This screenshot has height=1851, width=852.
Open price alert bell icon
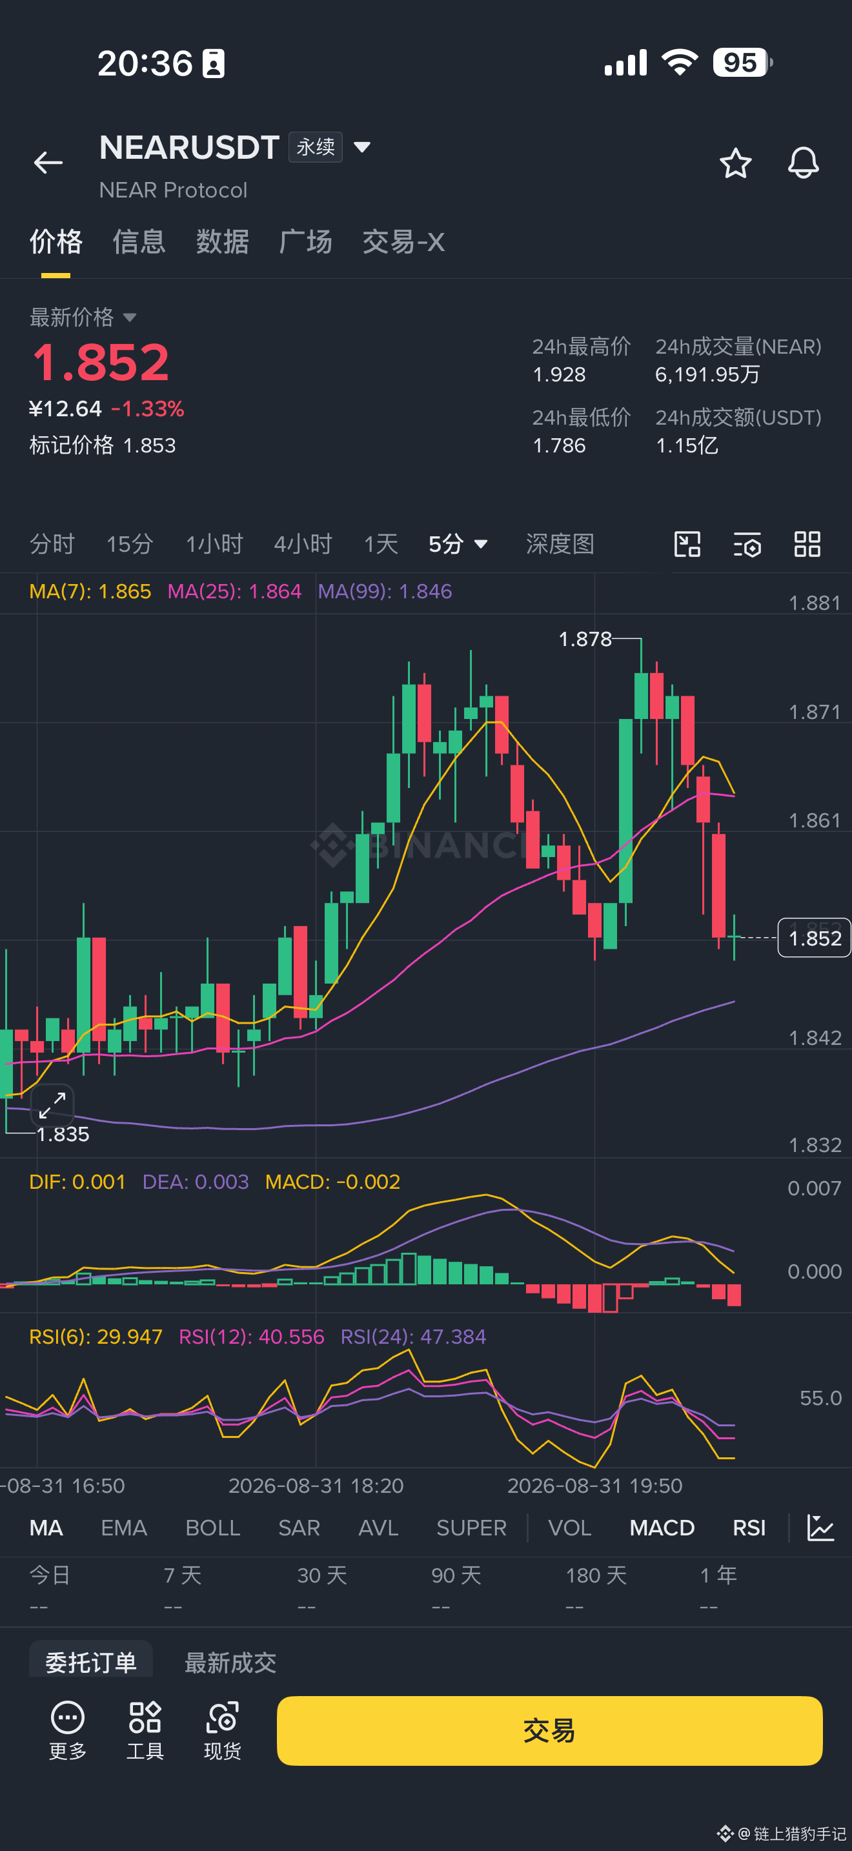point(803,163)
